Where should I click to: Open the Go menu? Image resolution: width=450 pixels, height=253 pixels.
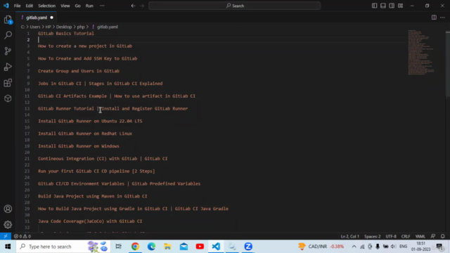[x=77, y=6]
